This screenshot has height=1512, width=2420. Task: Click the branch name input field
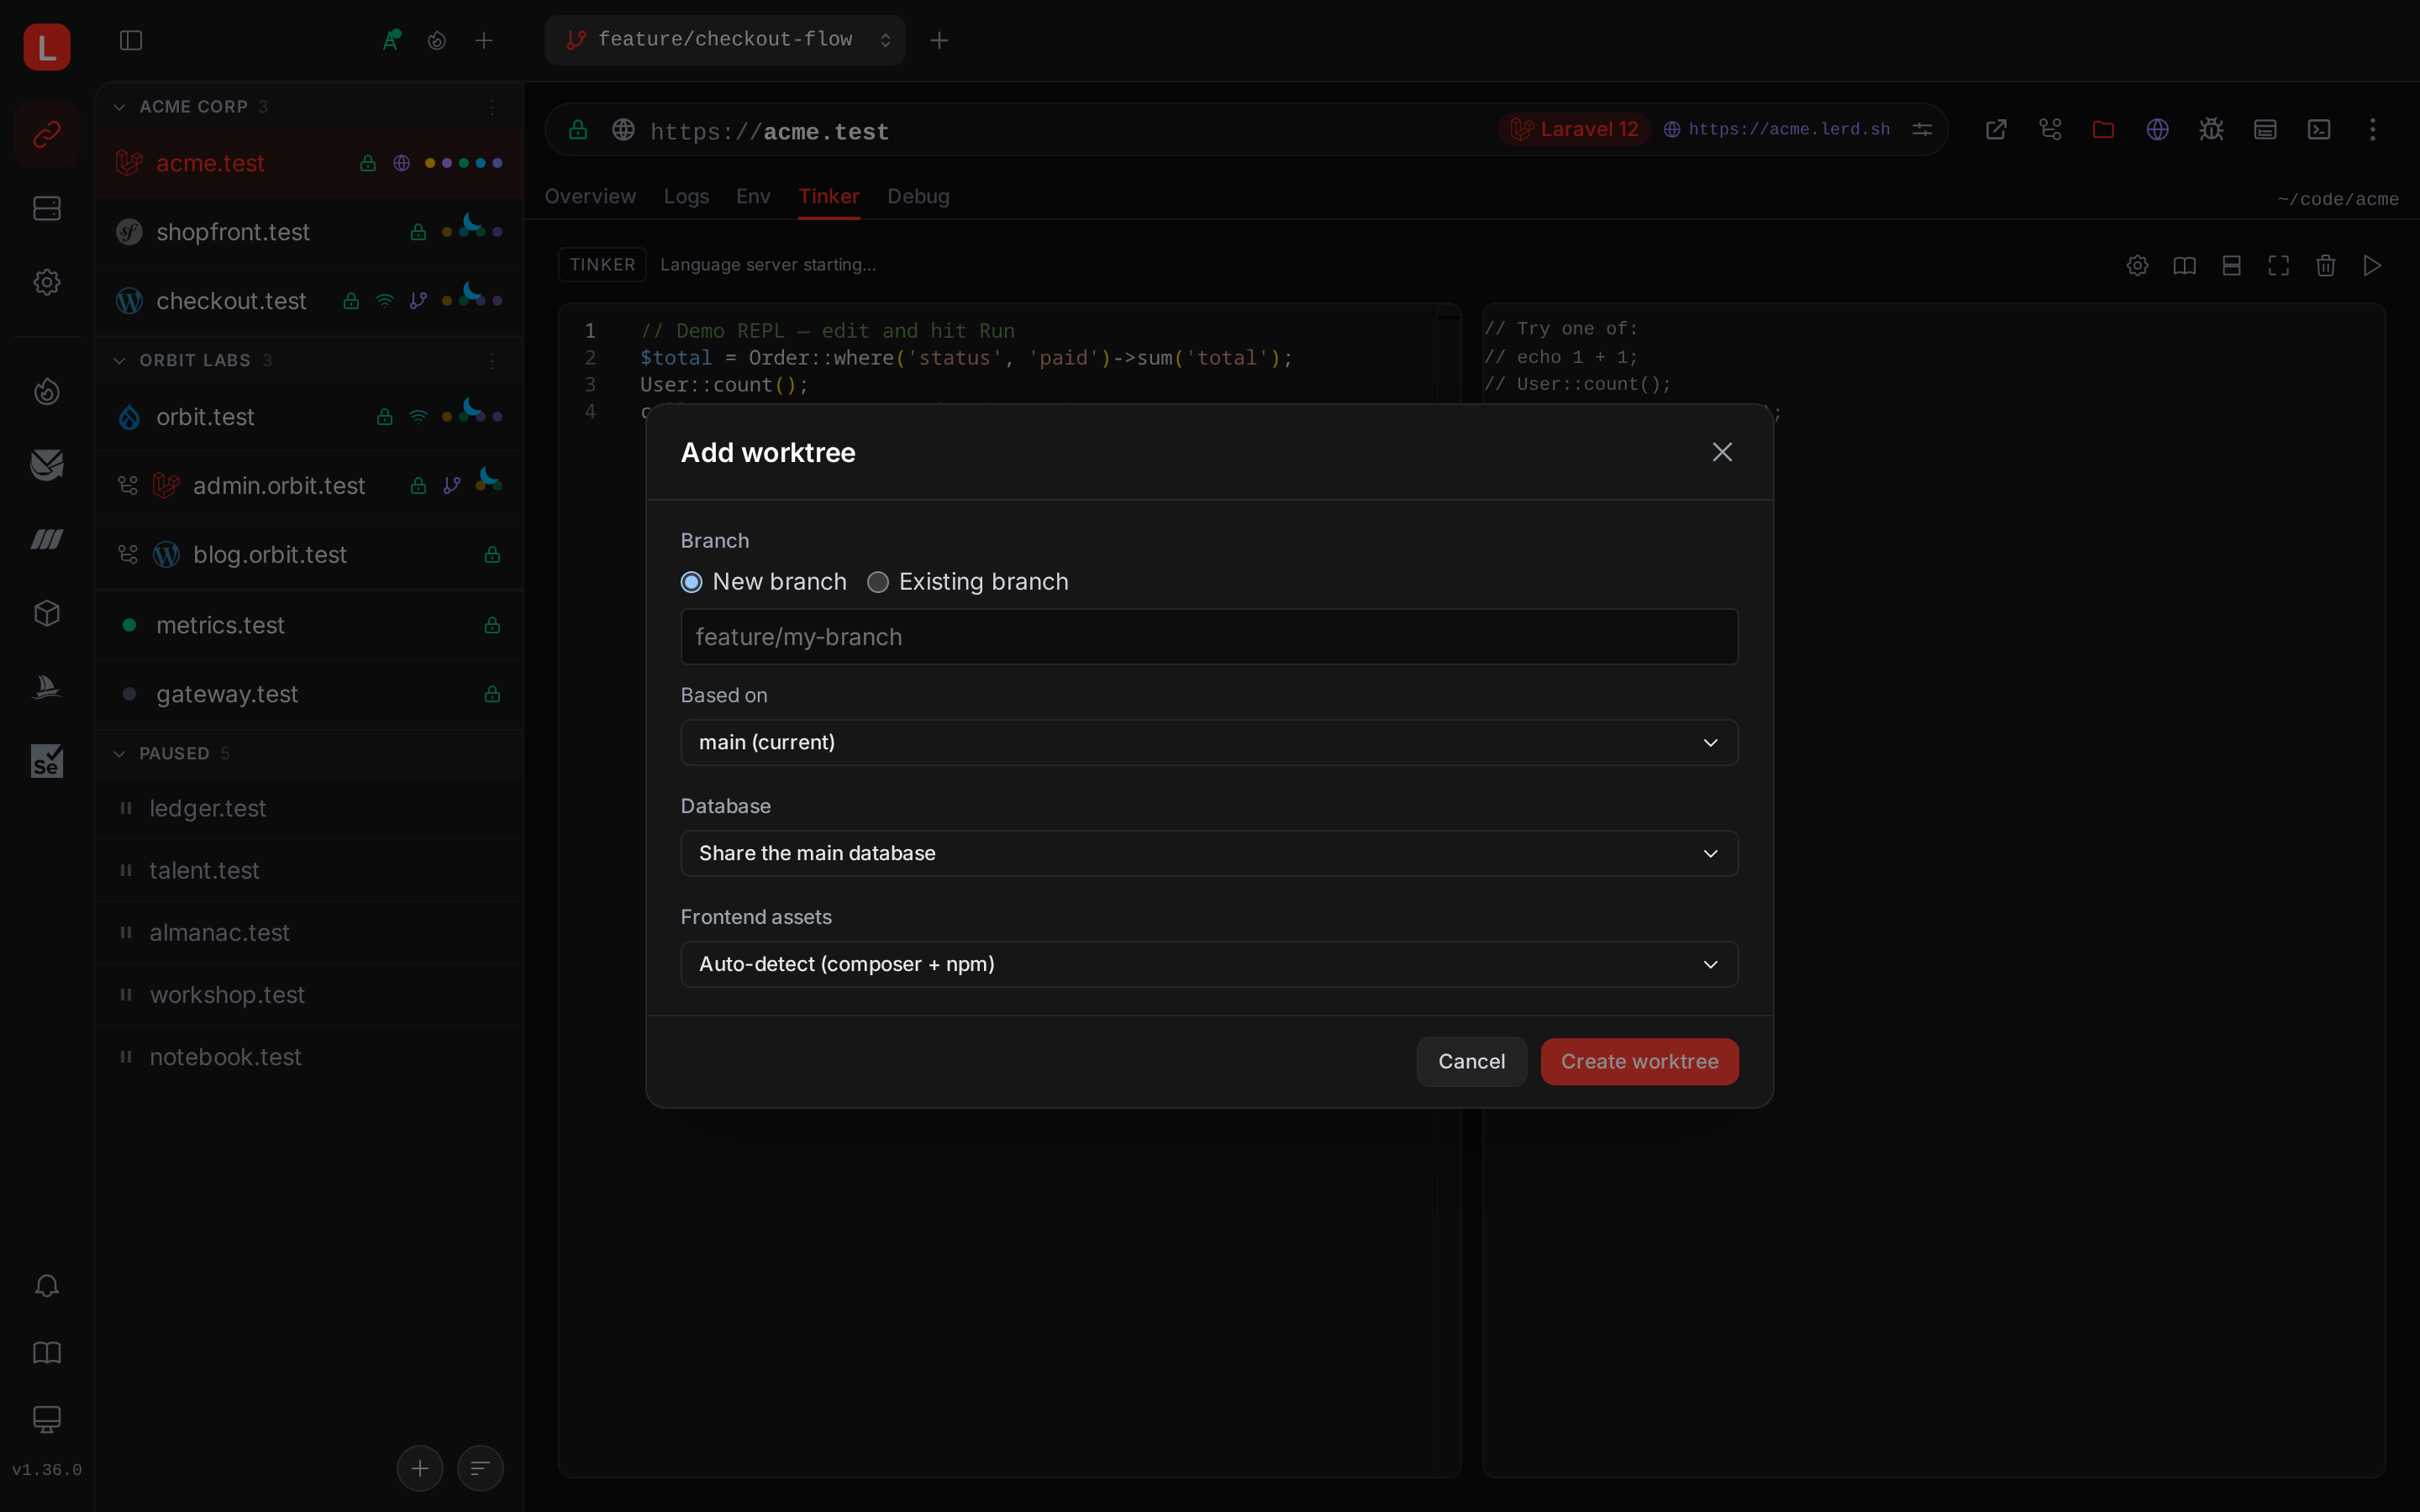tap(1209, 637)
